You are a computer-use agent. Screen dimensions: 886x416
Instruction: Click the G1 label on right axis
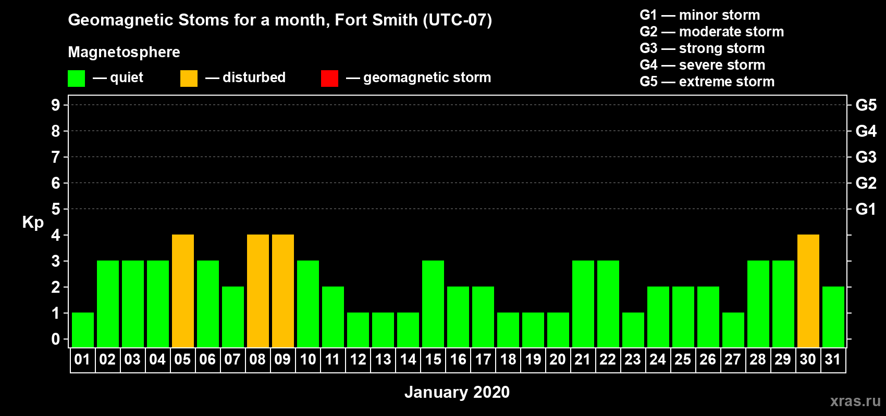[x=866, y=209]
